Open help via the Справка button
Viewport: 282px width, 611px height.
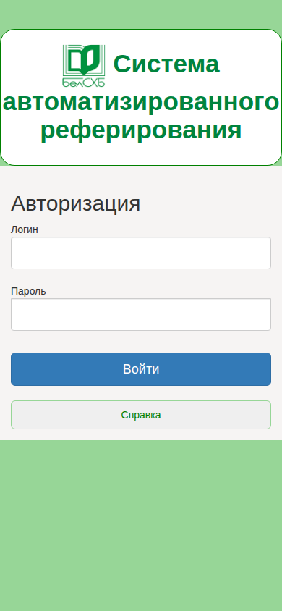141,415
